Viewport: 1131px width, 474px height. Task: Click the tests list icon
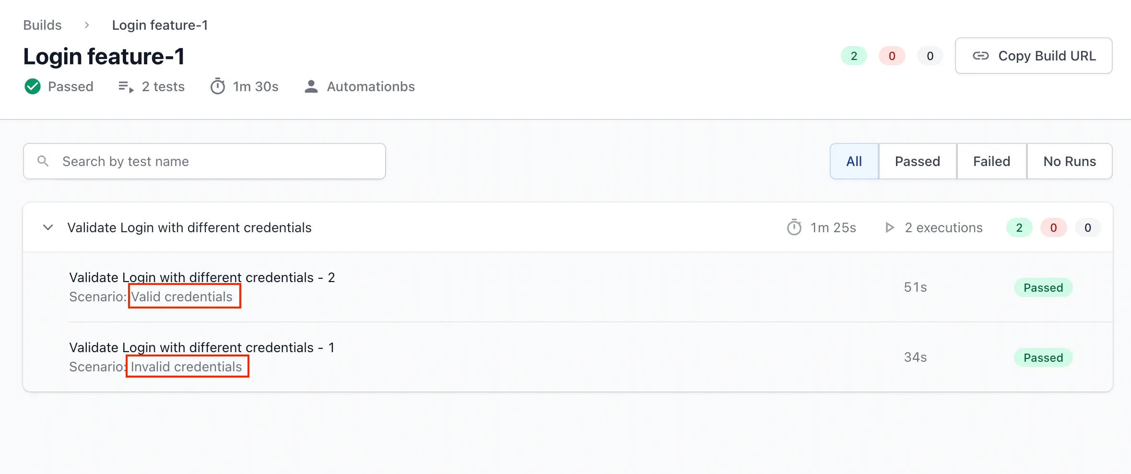tap(126, 87)
